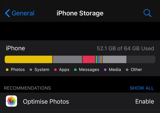Viewport: 160px width, 113px height.
Task: Enable Optimise Photos recommendation
Action: 145,101
